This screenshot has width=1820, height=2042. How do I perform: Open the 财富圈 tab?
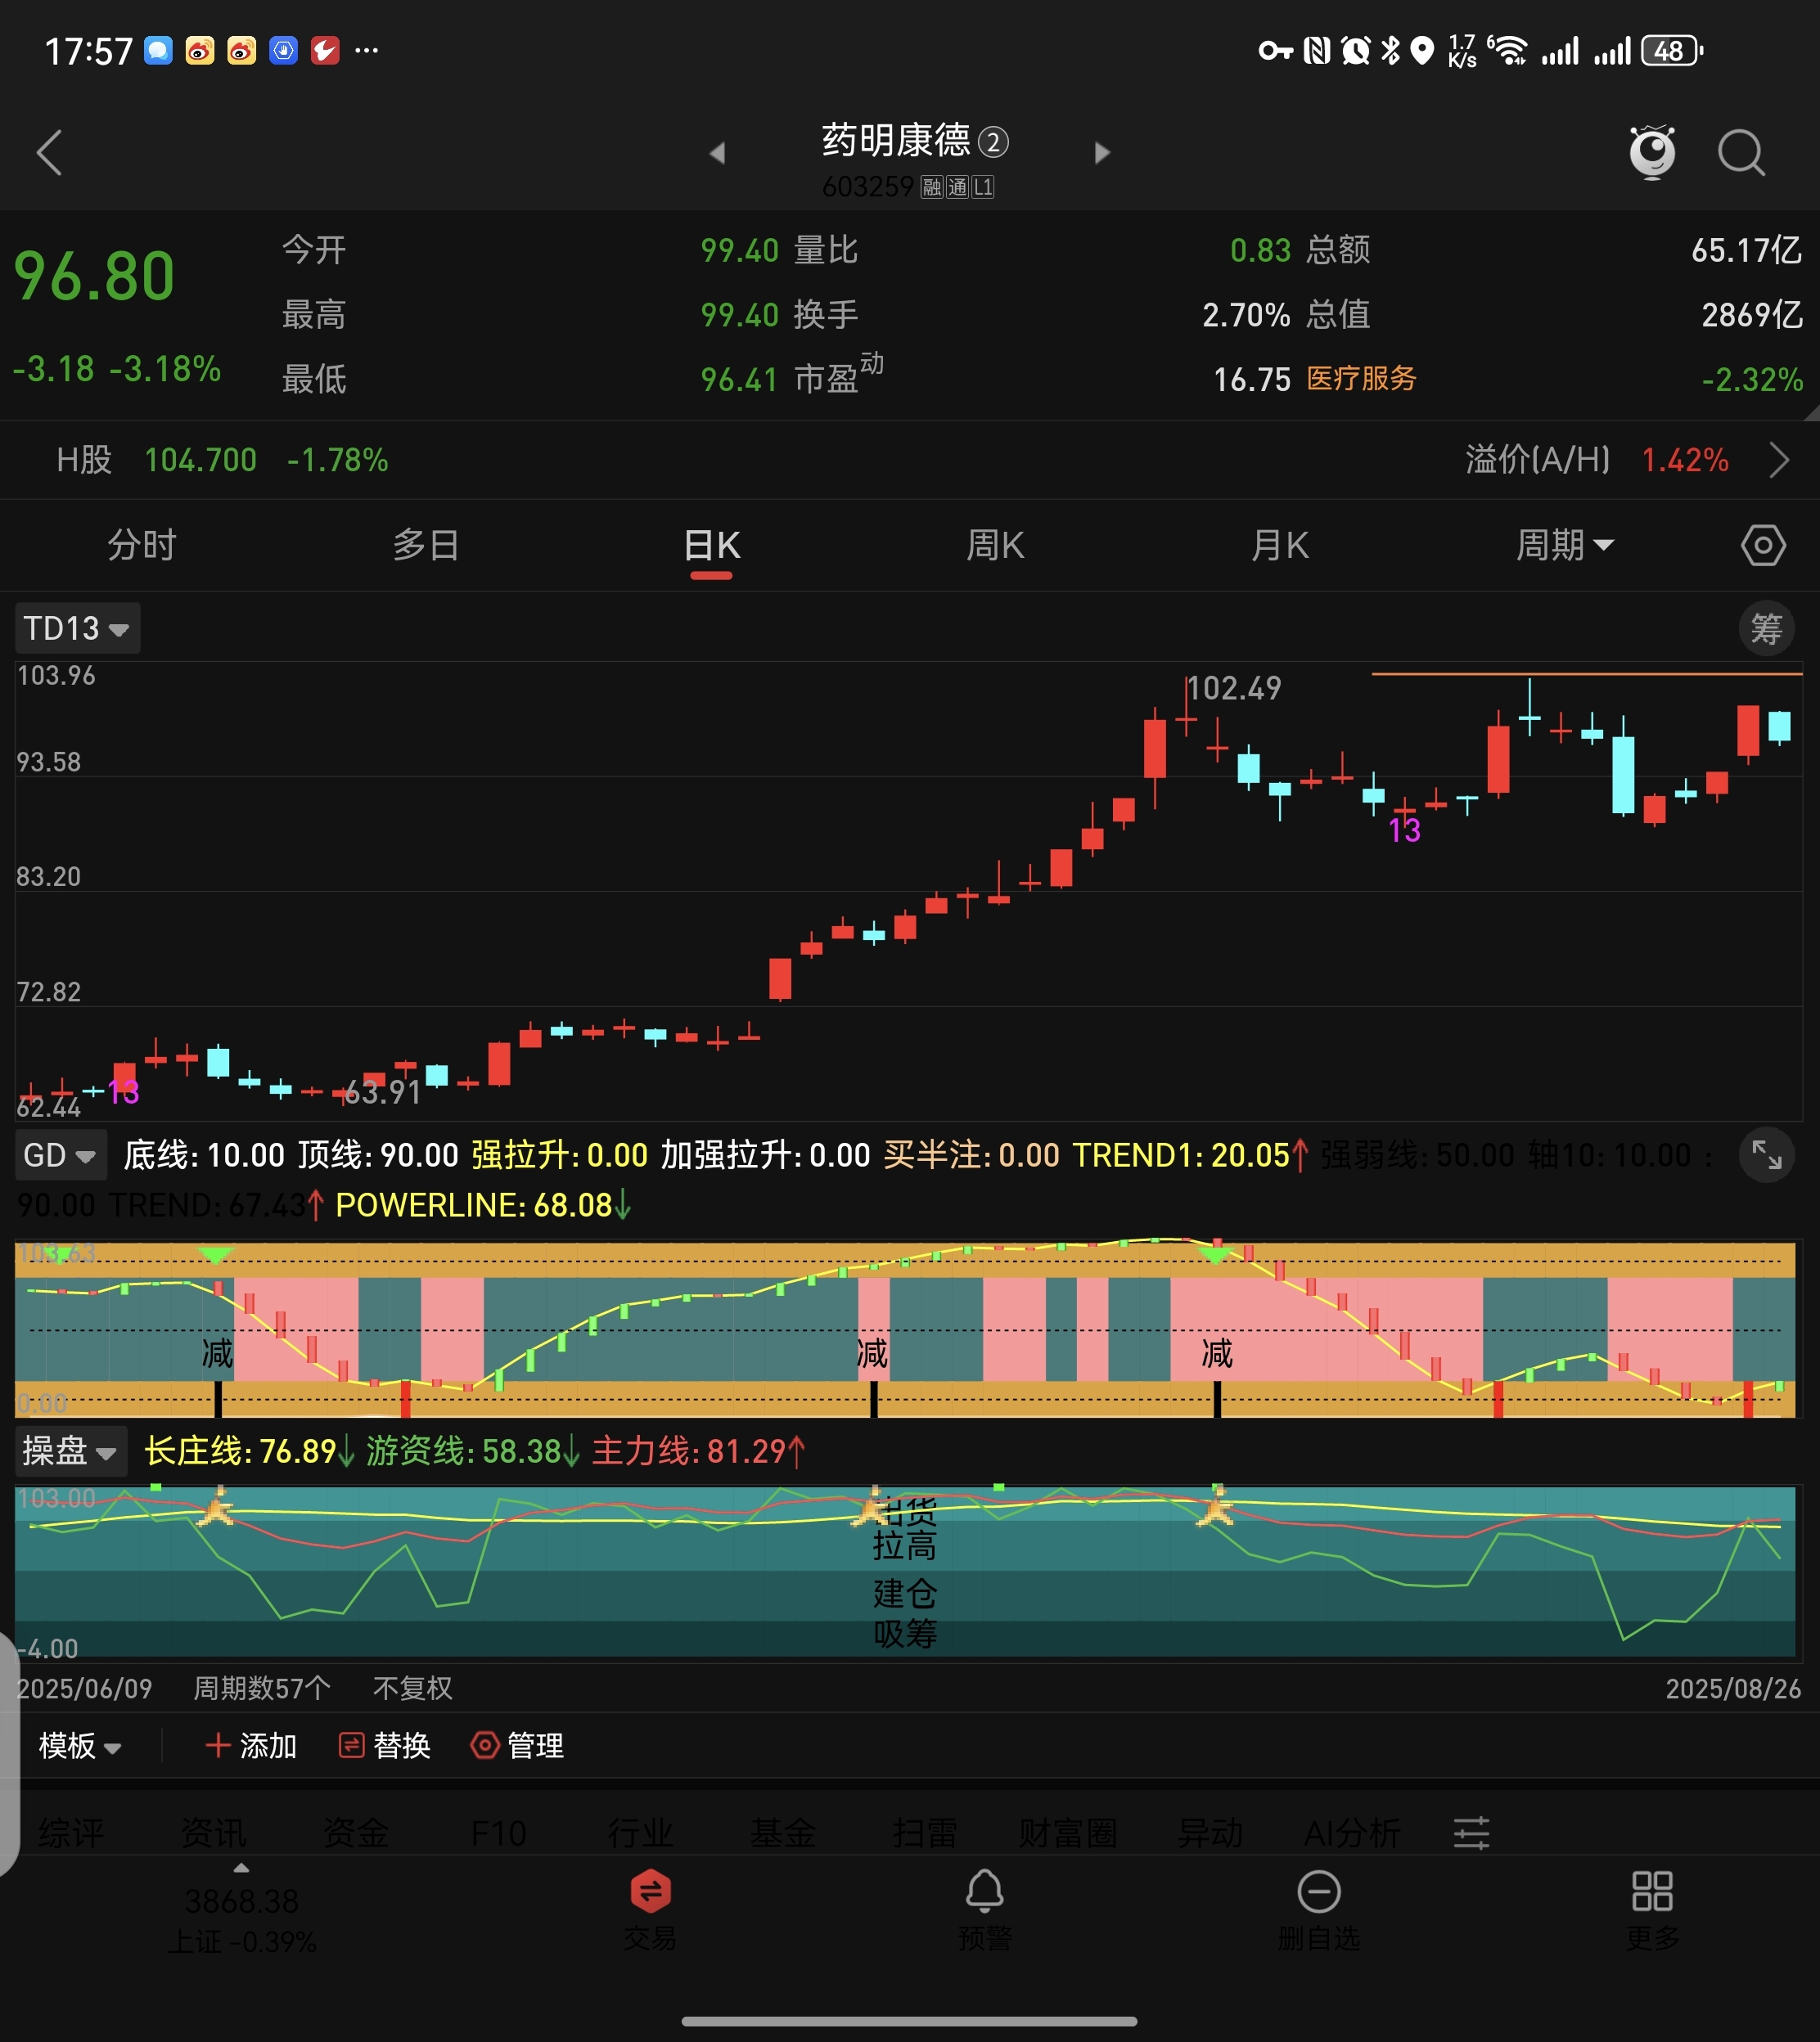pos(1068,1833)
